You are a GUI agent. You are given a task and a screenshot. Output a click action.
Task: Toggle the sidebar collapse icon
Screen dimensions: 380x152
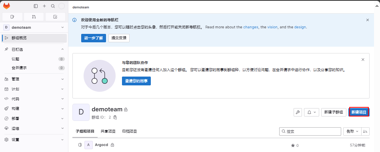click(36, 6)
